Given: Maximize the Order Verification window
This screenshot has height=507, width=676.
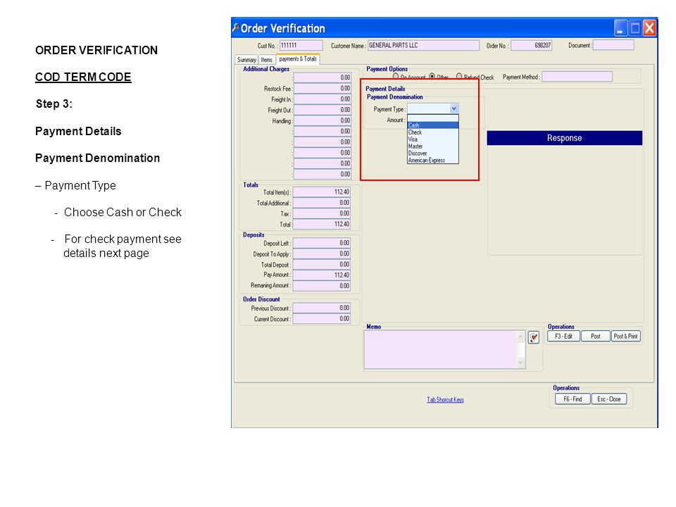Looking at the screenshot, I should 635,28.
